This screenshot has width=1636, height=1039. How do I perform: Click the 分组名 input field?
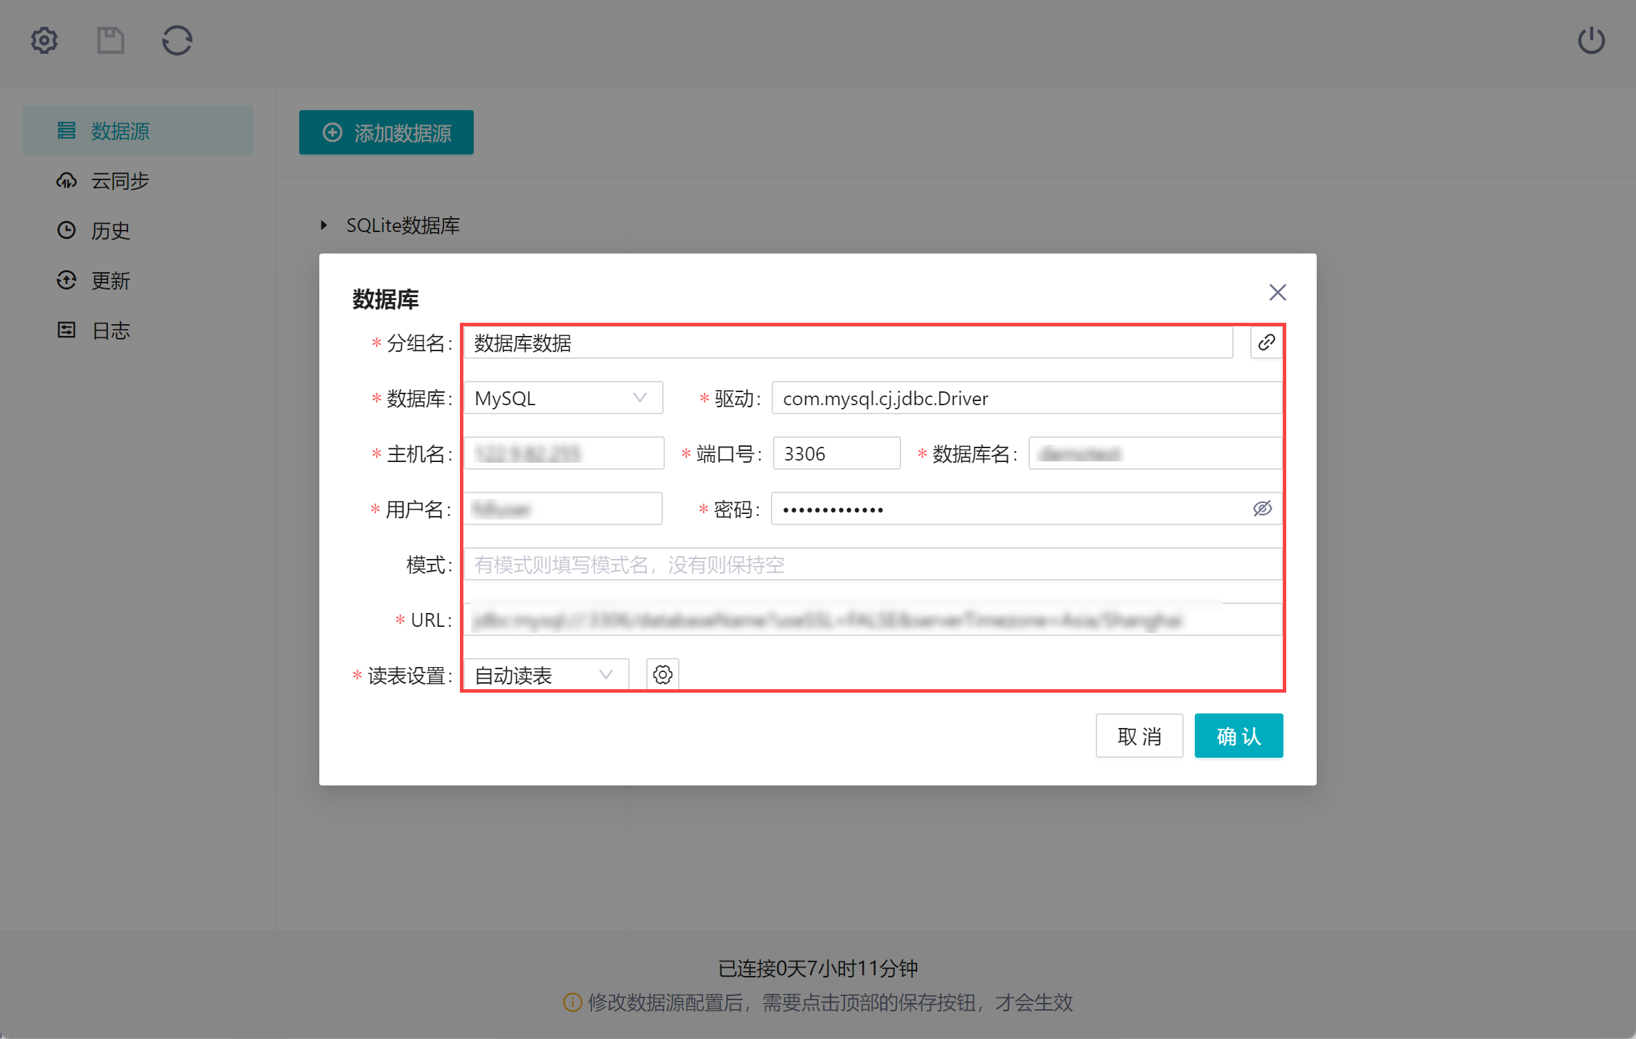click(x=848, y=343)
